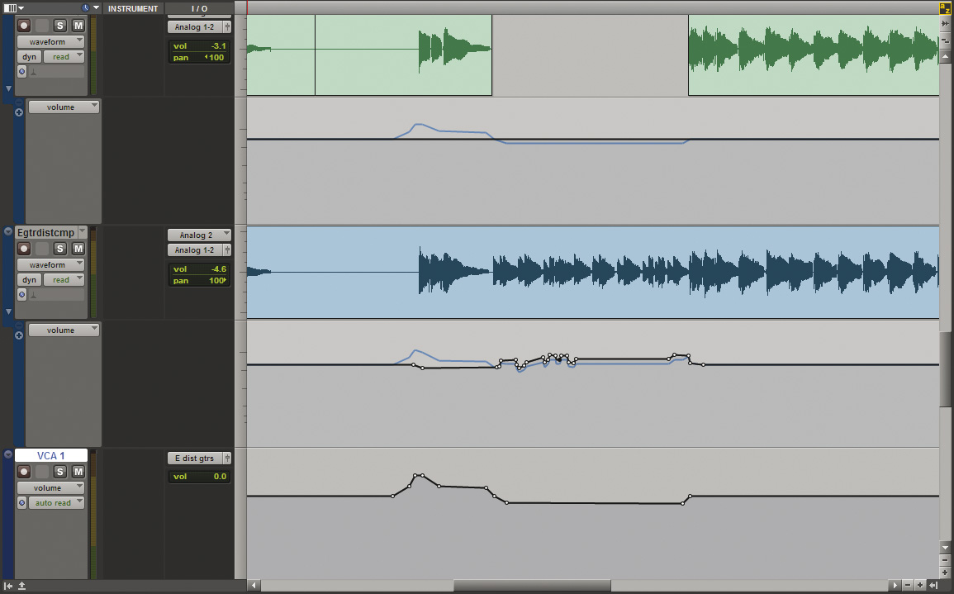The height and width of the screenshot is (594, 954).
Task: Click the dyn button on the top track
Action: [x=29, y=57]
